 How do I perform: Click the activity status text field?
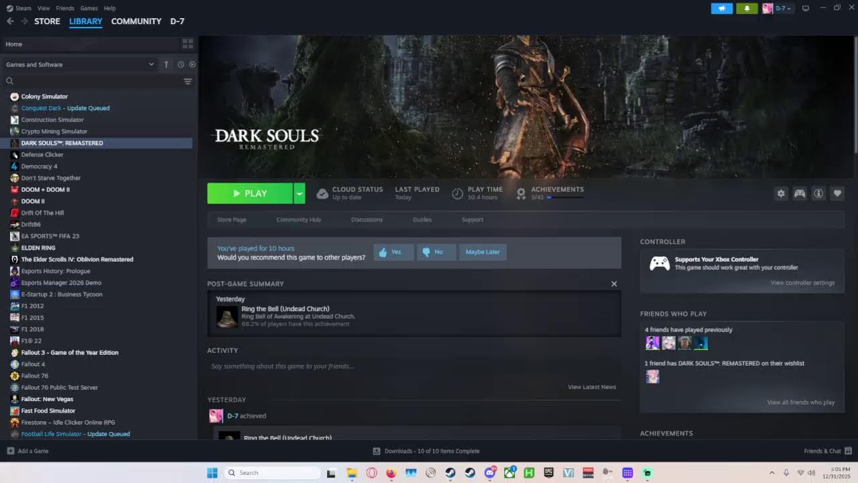(414, 366)
